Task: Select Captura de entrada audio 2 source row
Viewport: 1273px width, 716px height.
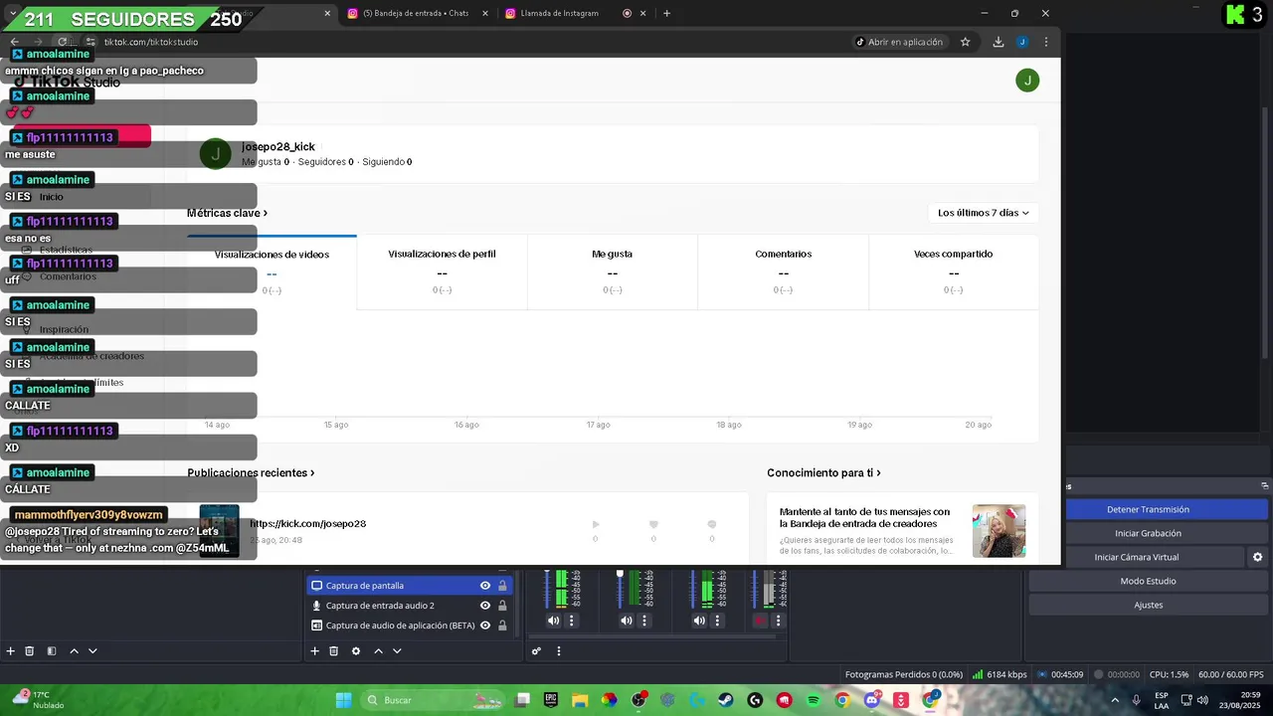Action: coord(410,606)
